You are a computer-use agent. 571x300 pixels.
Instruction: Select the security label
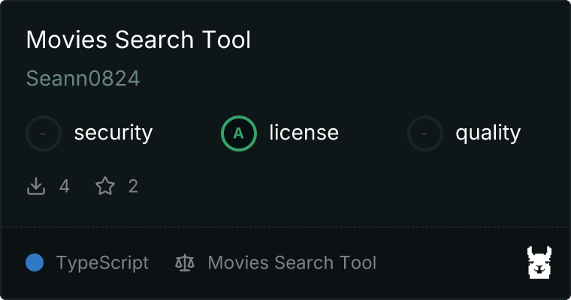click(113, 133)
